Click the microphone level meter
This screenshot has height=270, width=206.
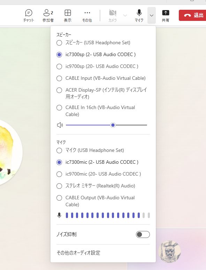[108, 215]
